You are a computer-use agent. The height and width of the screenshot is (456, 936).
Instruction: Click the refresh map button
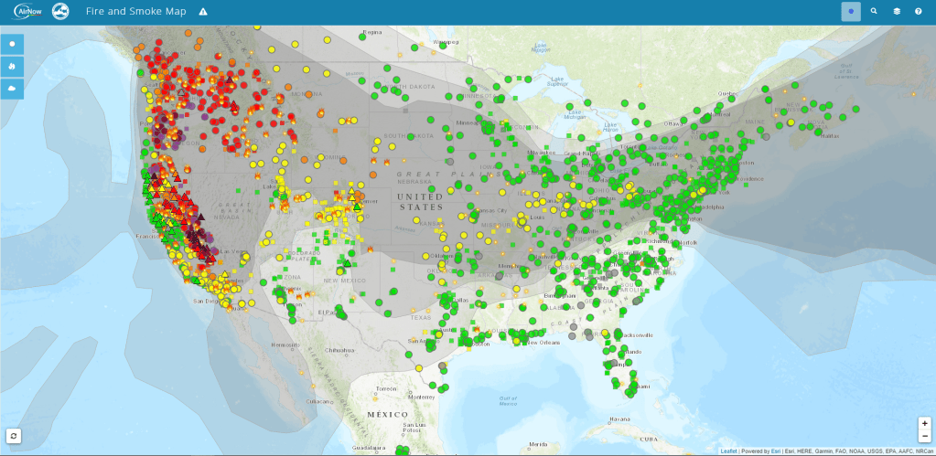(14, 436)
